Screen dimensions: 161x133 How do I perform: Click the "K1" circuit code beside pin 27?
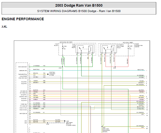[44, 112]
